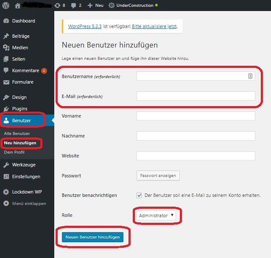The width and height of the screenshot is (271, 258).
Task: Click Neuen Benutzer hinzufügen button
Action: click(x=92, y=237)
